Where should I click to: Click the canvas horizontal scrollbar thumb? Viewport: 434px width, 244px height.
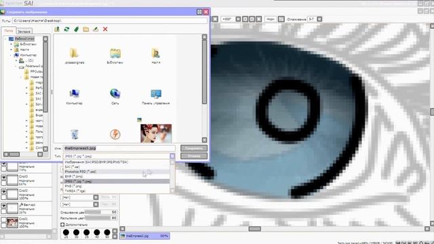pos(255,229)
